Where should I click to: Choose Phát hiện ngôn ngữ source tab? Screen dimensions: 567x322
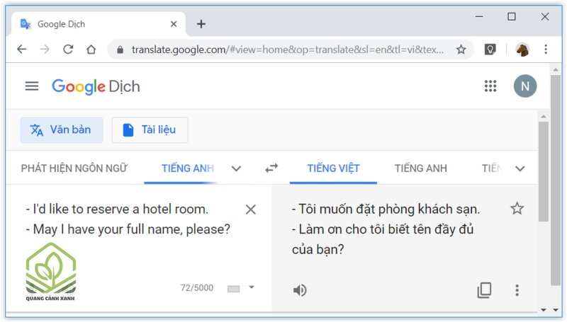(x=74, y=168)
